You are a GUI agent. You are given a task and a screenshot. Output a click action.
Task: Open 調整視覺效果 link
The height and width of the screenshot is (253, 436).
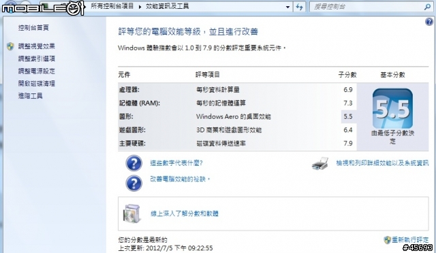tap(36, 46)
